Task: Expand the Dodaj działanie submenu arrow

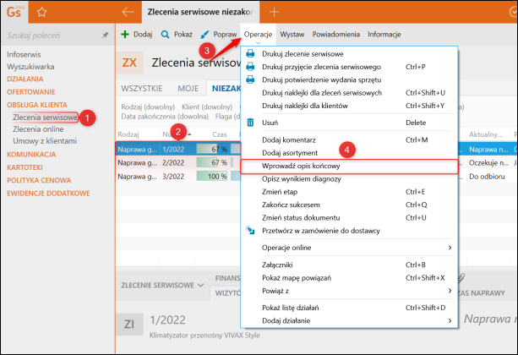Action: point(450,320)
